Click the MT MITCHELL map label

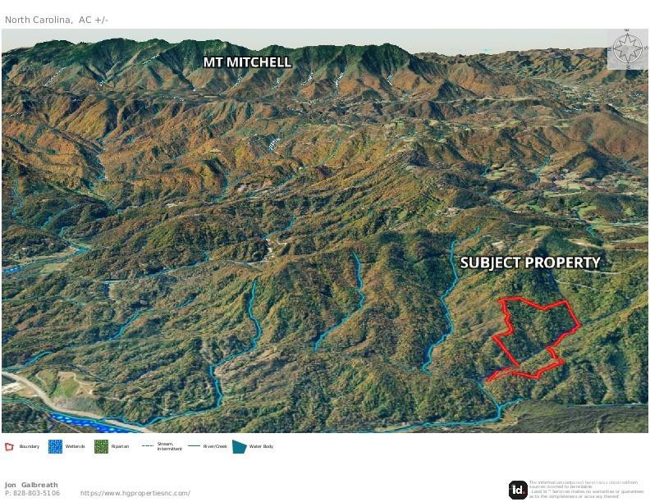[x=247, y=62]
